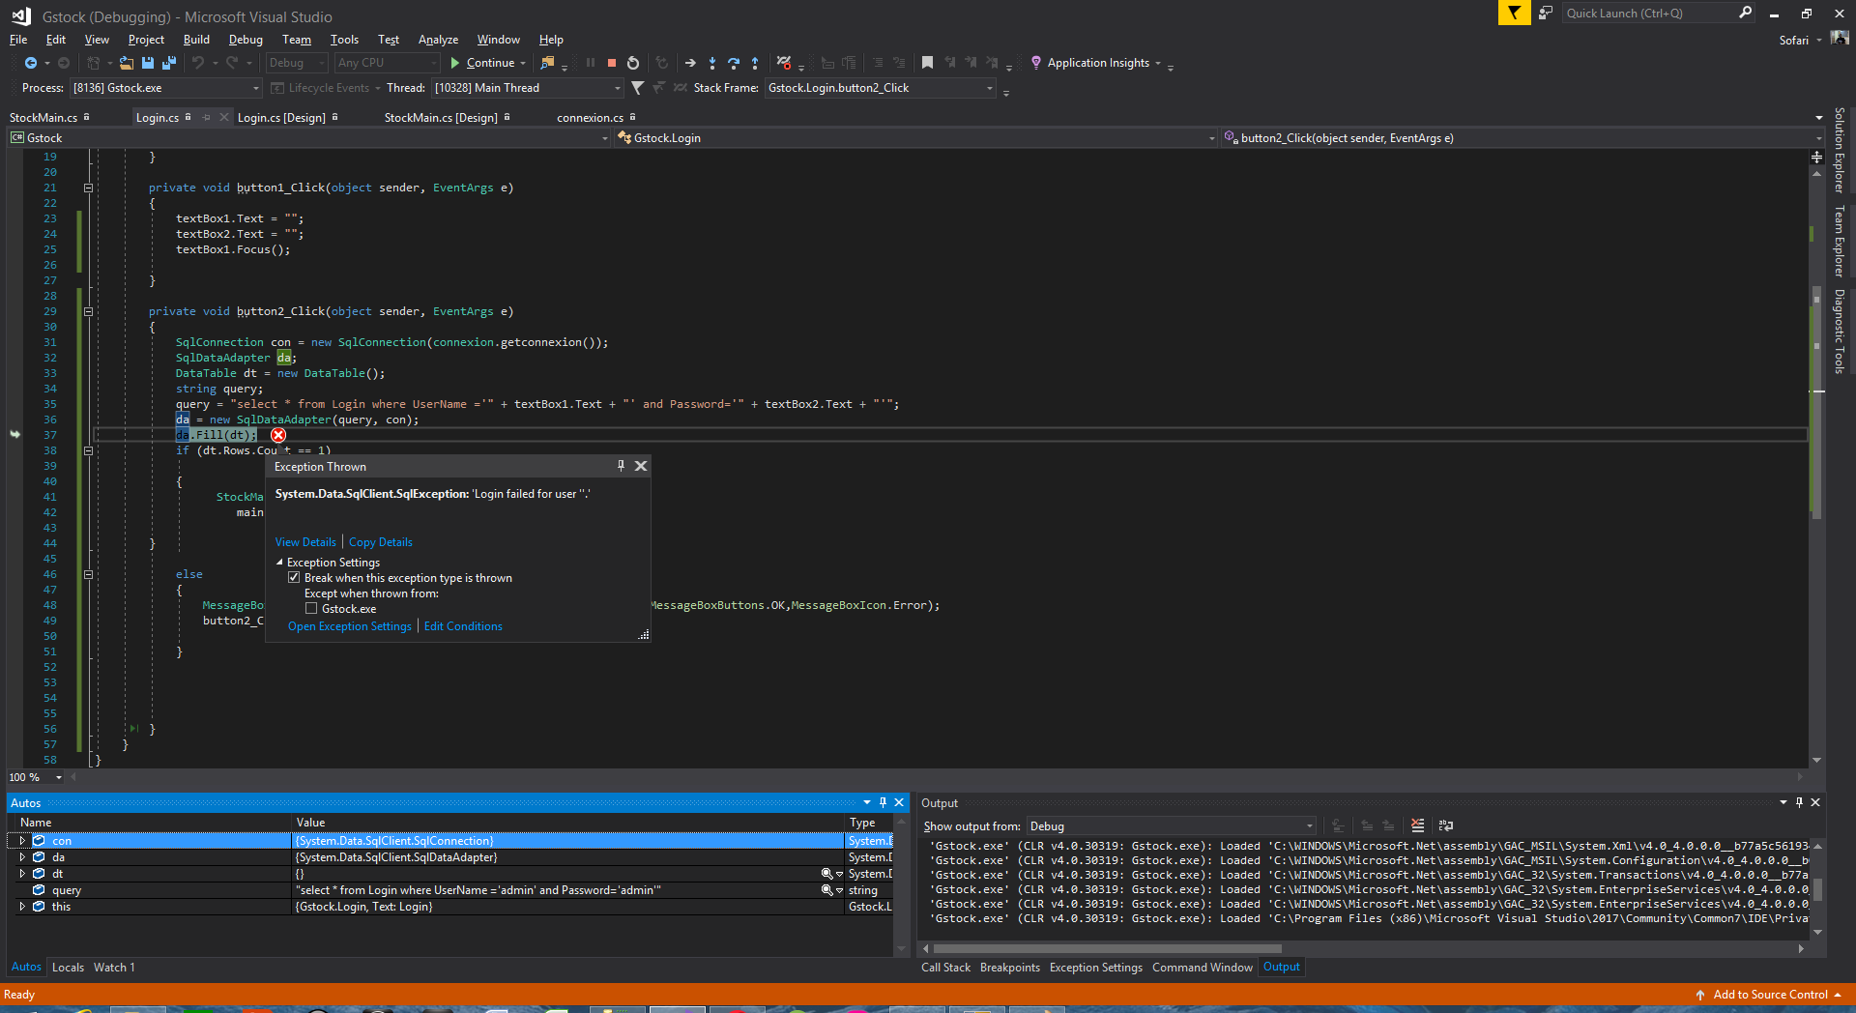Pin the Autos panel
The image size is (1856, 1013).
(x=883, y=802)
